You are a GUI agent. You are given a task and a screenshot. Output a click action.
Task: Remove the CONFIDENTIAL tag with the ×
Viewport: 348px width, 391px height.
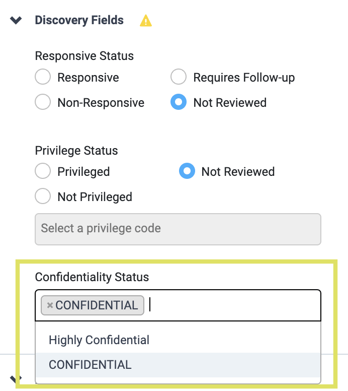point(50,305)
